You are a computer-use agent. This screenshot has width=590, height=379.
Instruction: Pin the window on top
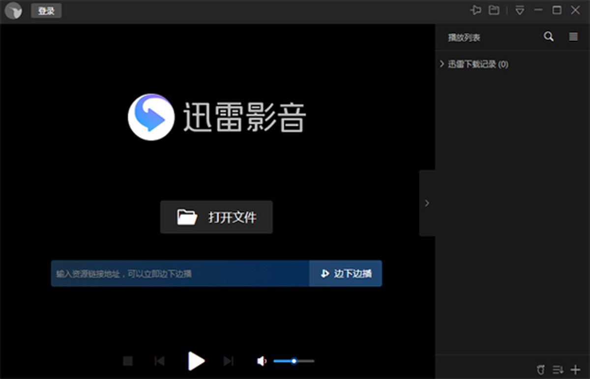[x=475, y=10]
